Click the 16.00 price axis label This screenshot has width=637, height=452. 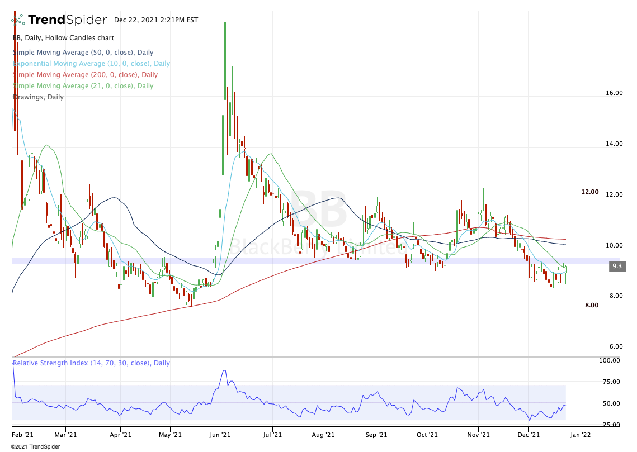(615, 93)
